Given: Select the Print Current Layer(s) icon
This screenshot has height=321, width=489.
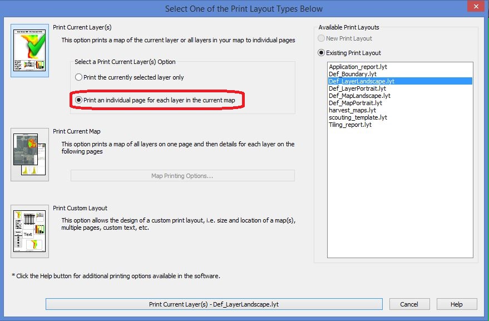Looking at the screenshot, I should point(30,51).
